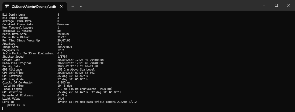Click the Shutter Speed 1/1789 value

[x=62, y=57]
